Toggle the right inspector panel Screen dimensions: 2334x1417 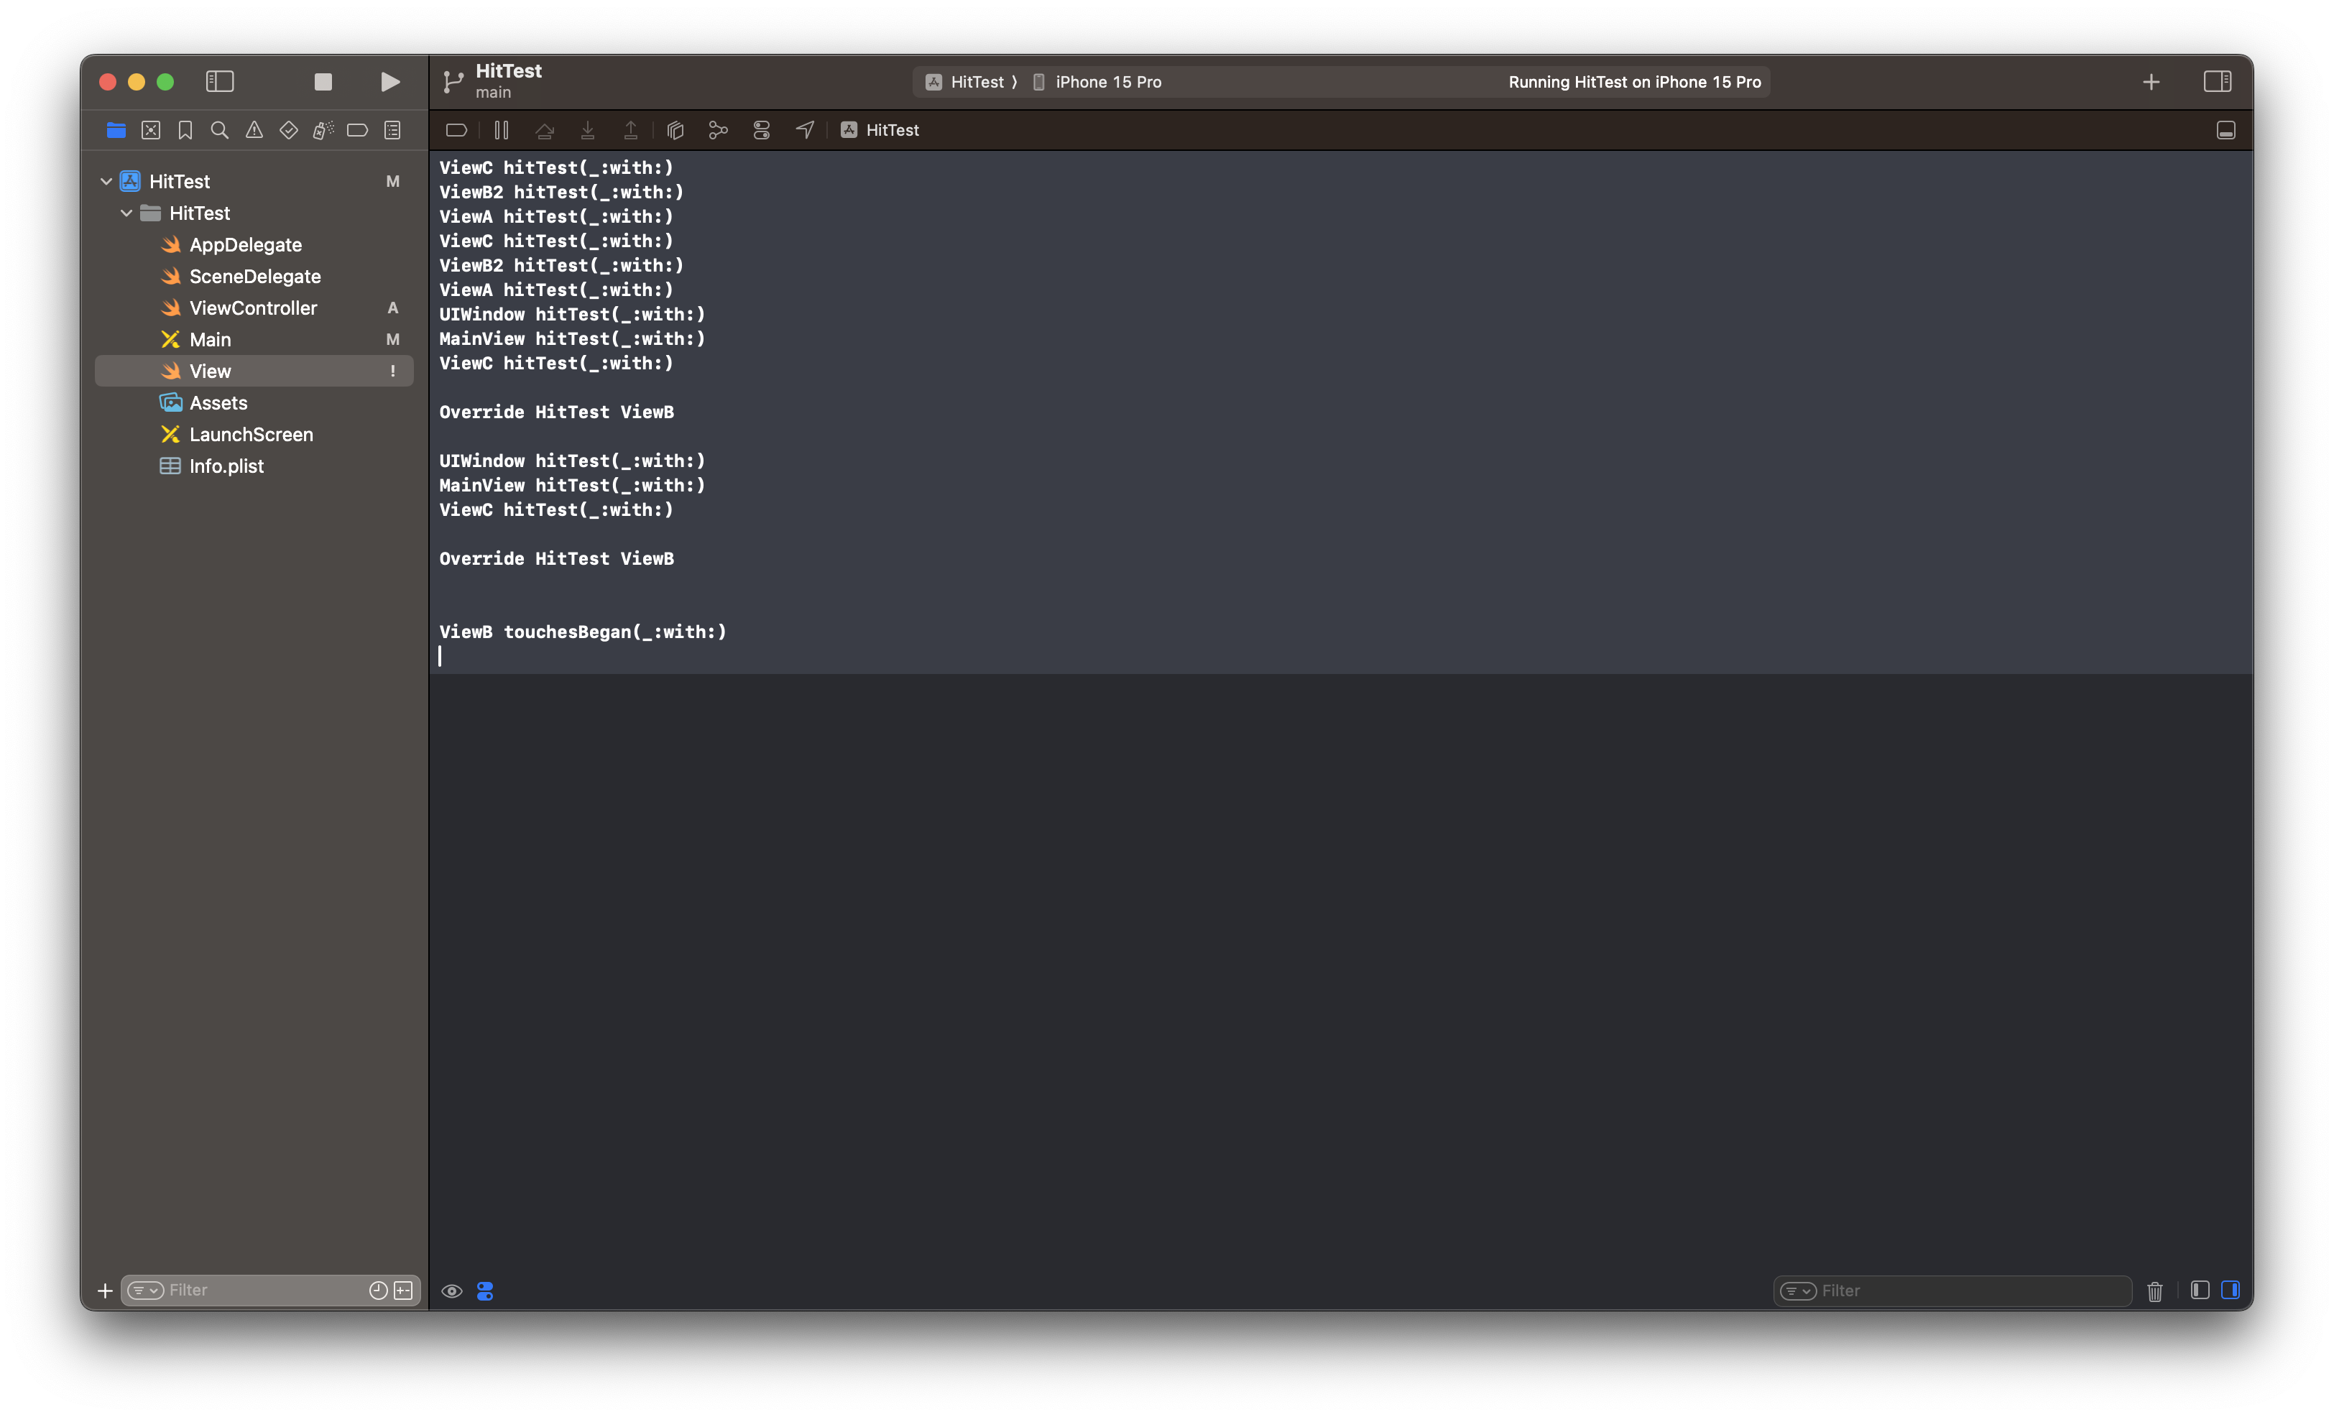click(2217, 83)
